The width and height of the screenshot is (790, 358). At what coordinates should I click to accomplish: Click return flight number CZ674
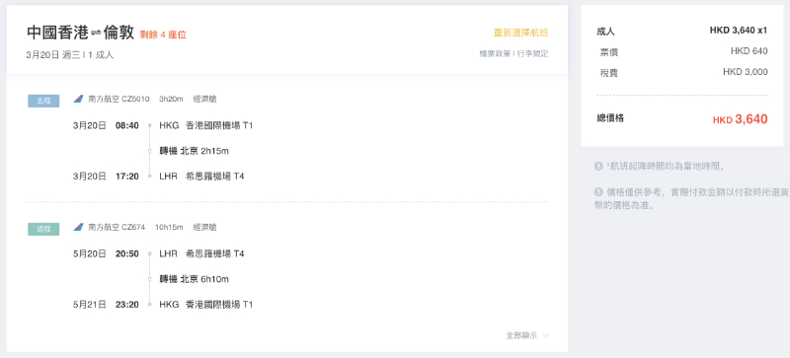pyautogui.click(x=133, y=228)
